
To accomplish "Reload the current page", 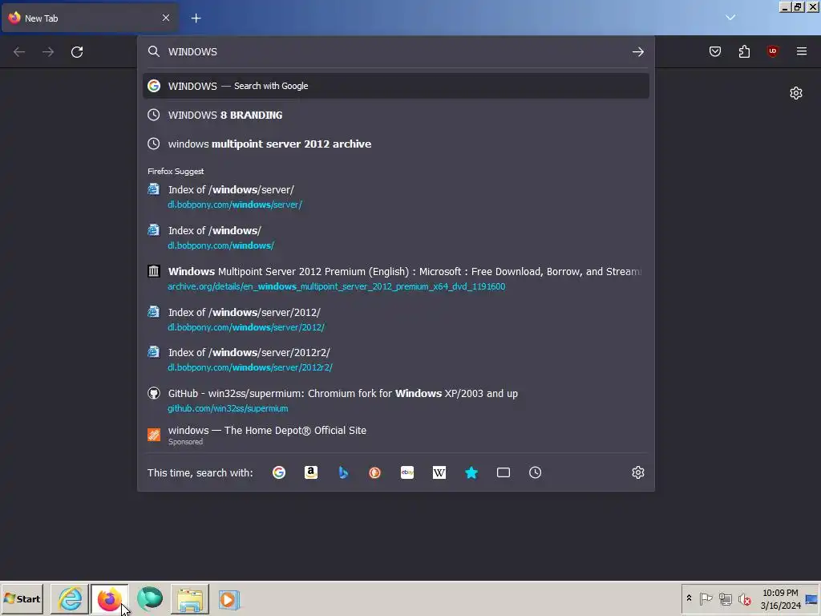I will point(77,52).
